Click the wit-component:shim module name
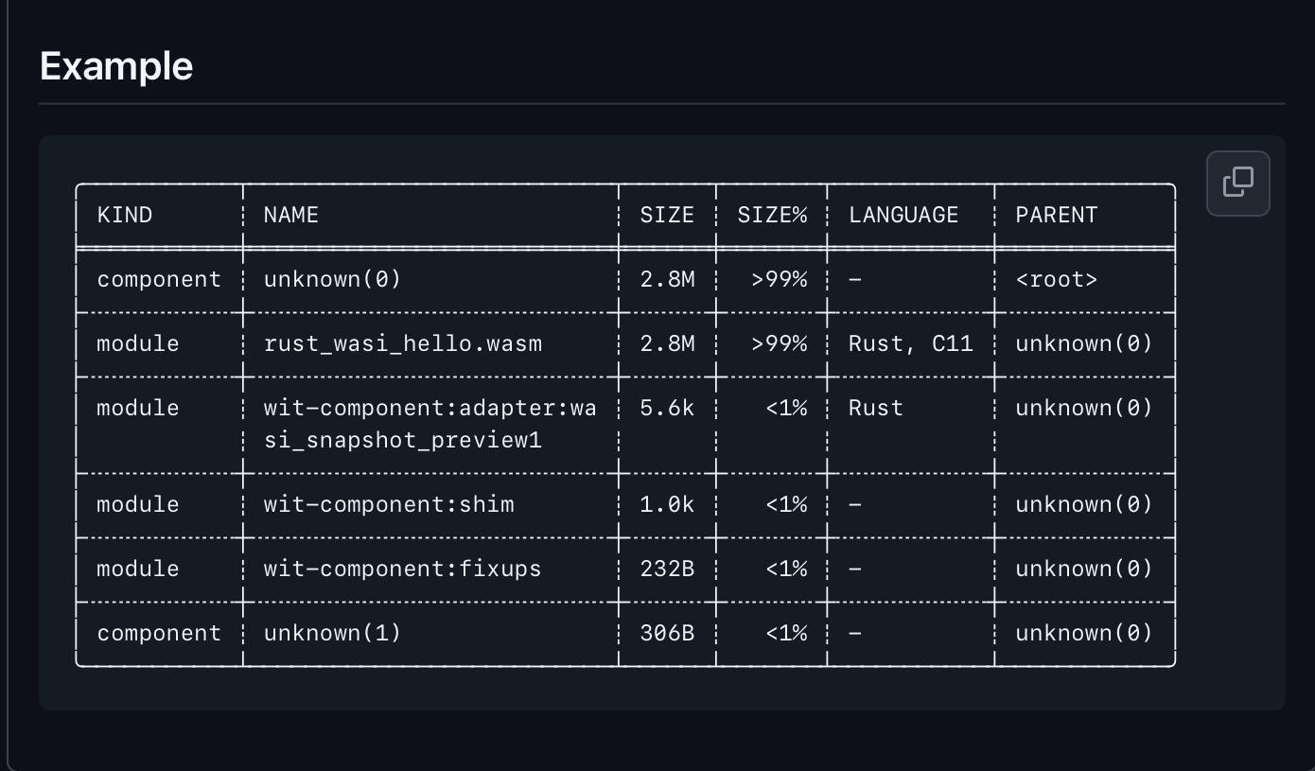Image resolution: width=1315 pixels, height=771 pixels. tap(389, 504)
